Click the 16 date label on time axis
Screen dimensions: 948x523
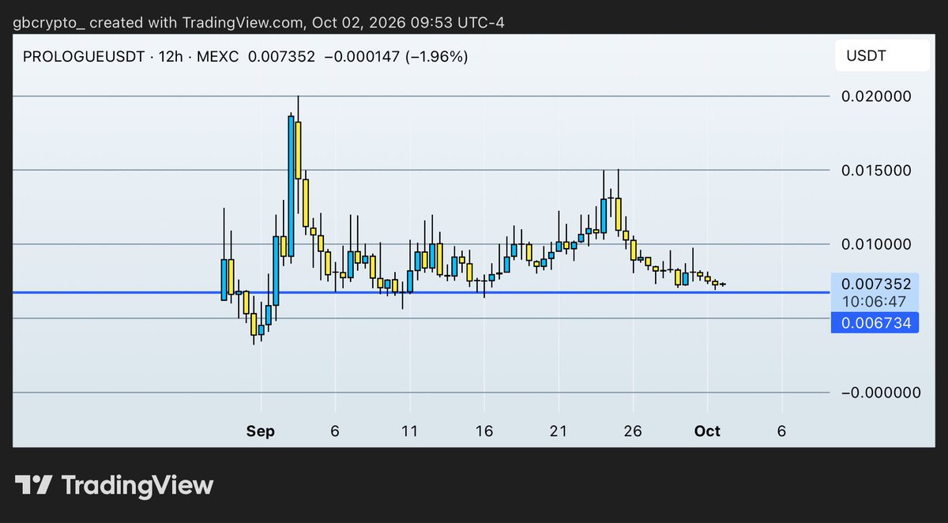pyautogui.click(x=484, y=431)
